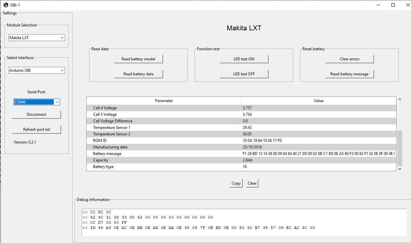Click the battery message hex value starting F1 26
The image size is (411, 243).
coord(319,154)
